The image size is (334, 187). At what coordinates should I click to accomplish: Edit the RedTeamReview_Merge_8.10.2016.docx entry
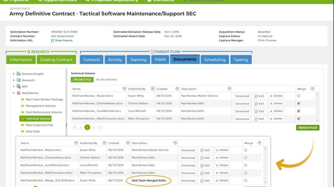(205, 181)
